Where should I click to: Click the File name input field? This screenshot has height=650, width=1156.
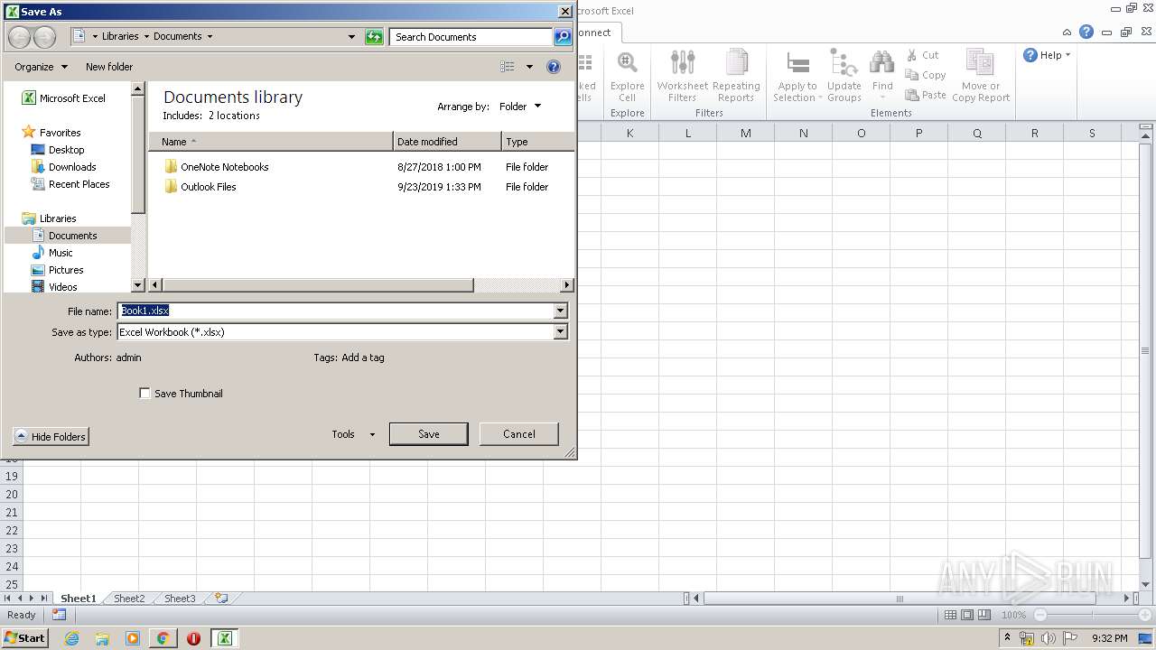point(336,311)
